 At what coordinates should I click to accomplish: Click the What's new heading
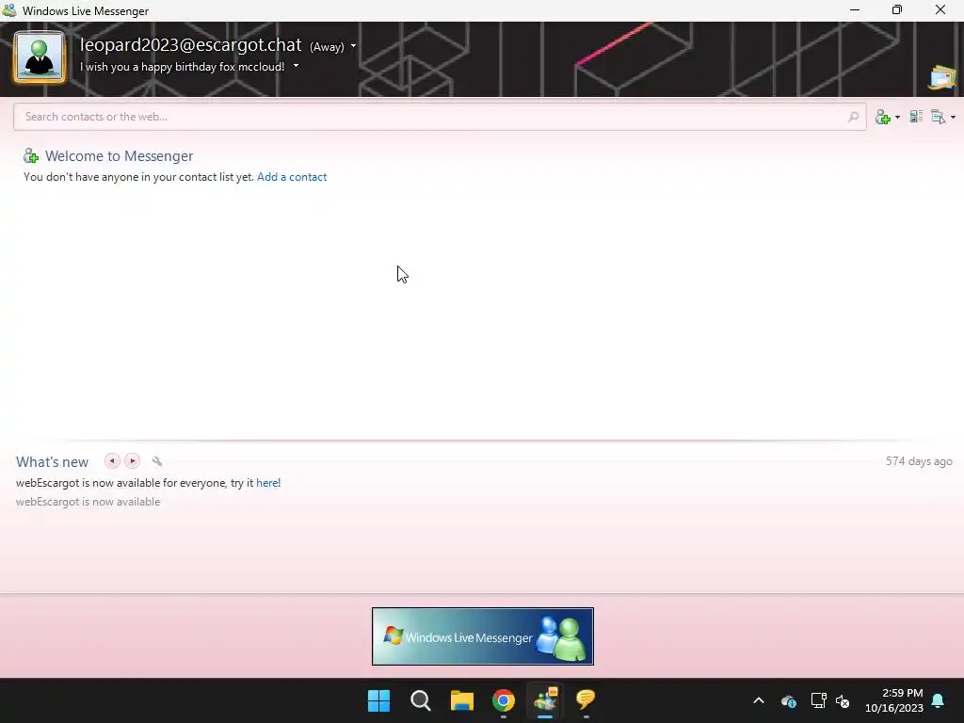click(x=53, y=461)
